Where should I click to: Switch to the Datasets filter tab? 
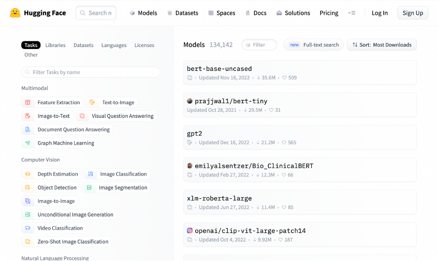point(83,45)
